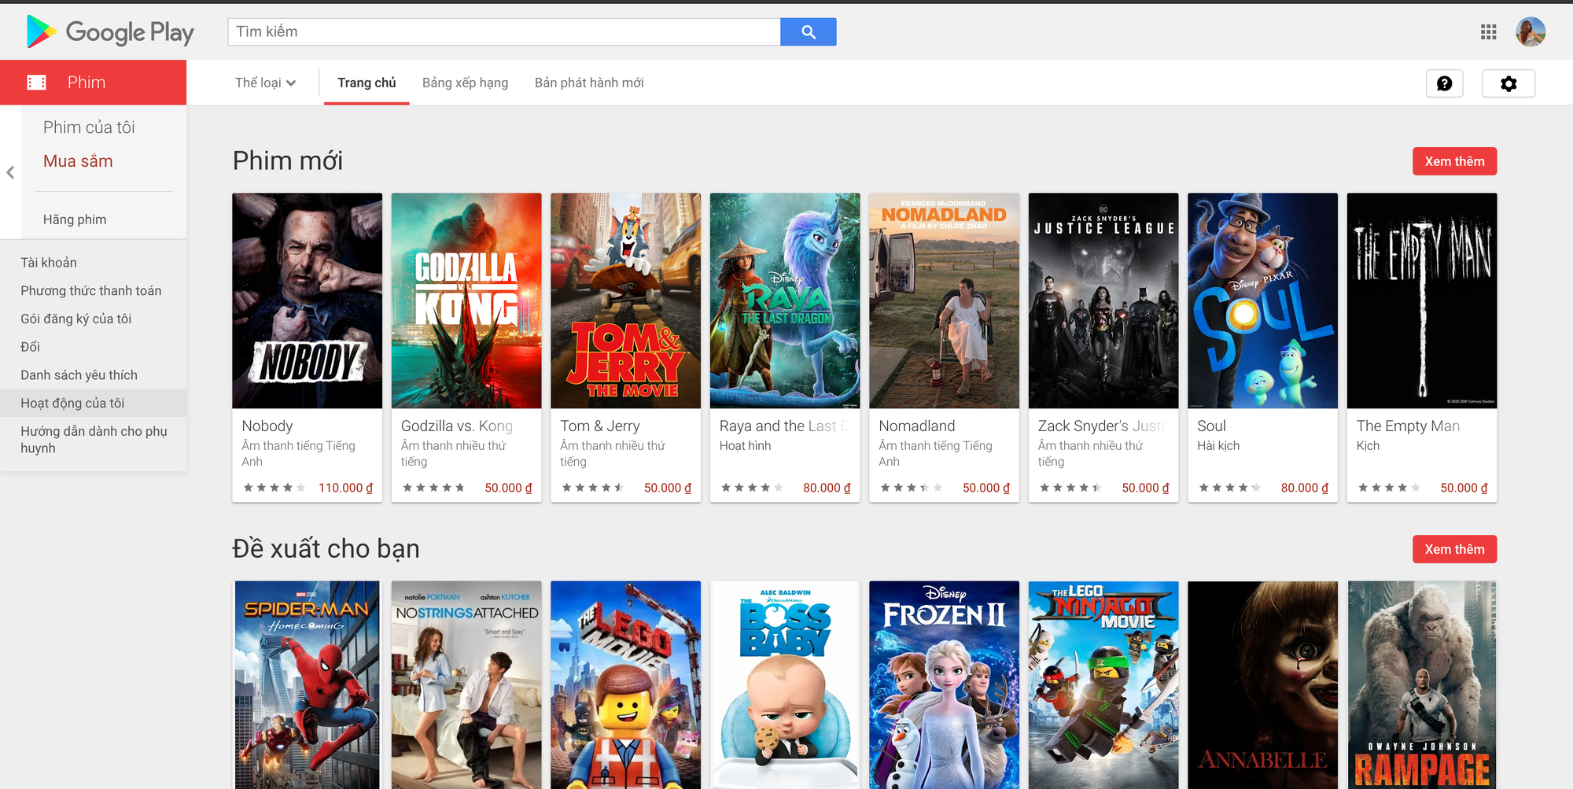Click the Nobody price 110.000 ₫
1573x789 pixels.
tap(345, 488)
